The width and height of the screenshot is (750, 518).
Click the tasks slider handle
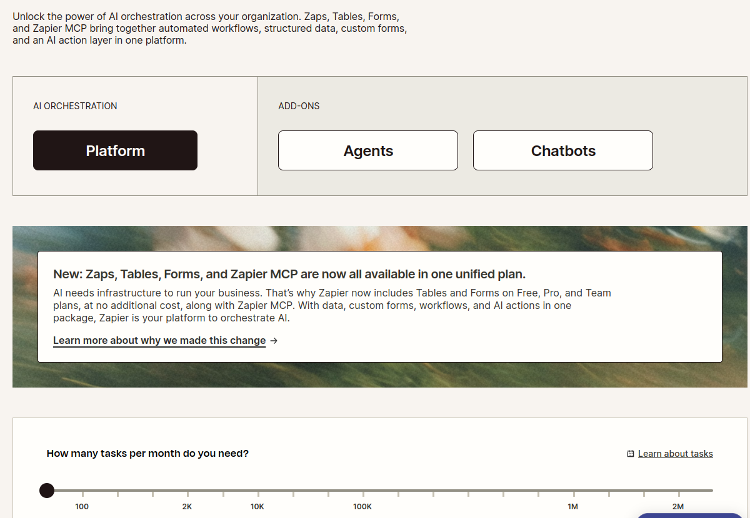pos(47,491)
